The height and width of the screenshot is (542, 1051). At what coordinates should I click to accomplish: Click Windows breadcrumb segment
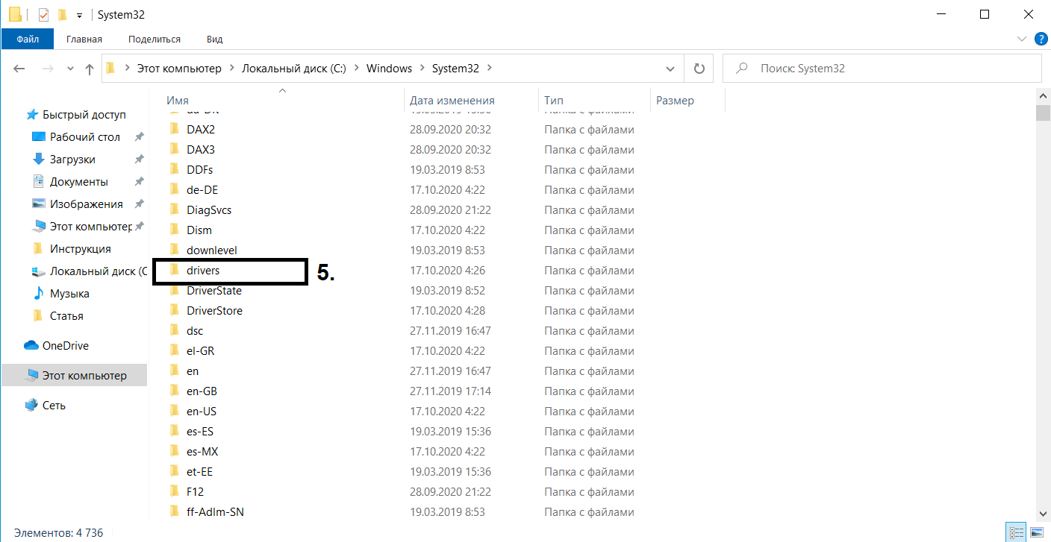tap(389, 68)
